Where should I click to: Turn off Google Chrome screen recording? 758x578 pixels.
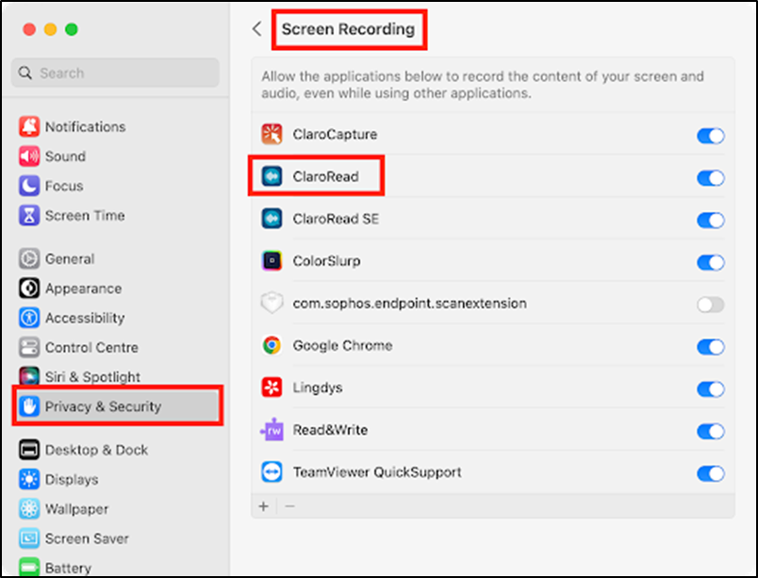coord(710,346)
